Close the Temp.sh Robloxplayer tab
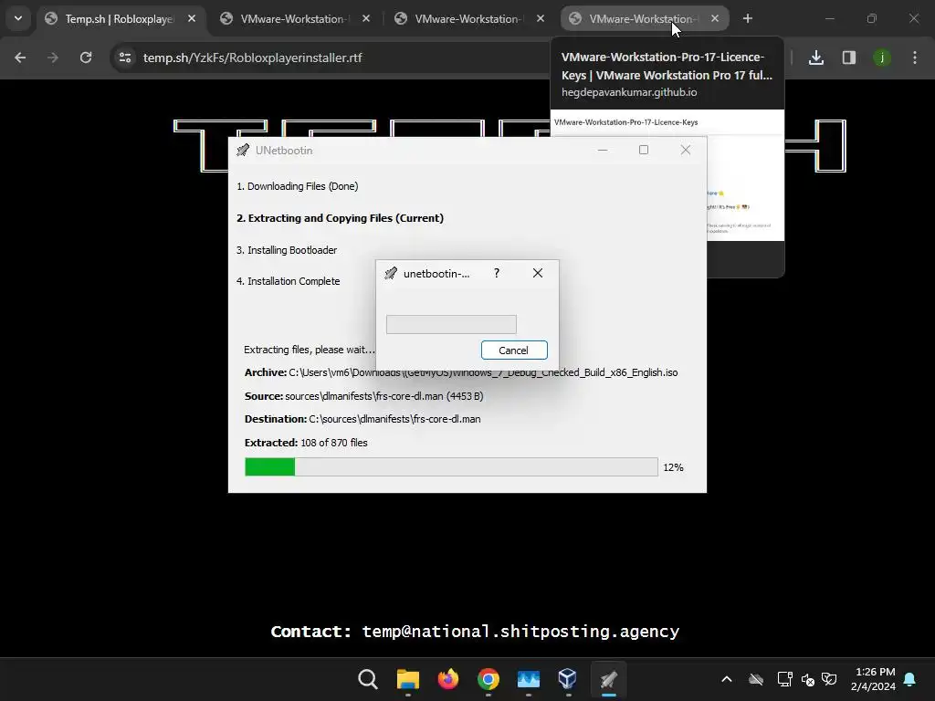The width and height of the screenshot is (935, 701). (x=192, y=19)
